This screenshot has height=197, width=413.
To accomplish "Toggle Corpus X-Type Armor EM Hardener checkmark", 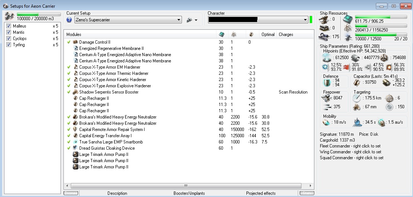I will [x=69, y=67].
